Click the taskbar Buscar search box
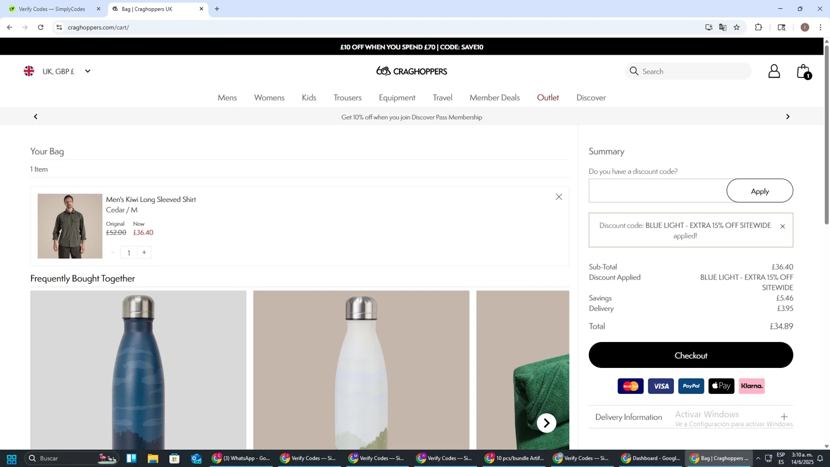 pyautogui.click(x=71, y=459)
